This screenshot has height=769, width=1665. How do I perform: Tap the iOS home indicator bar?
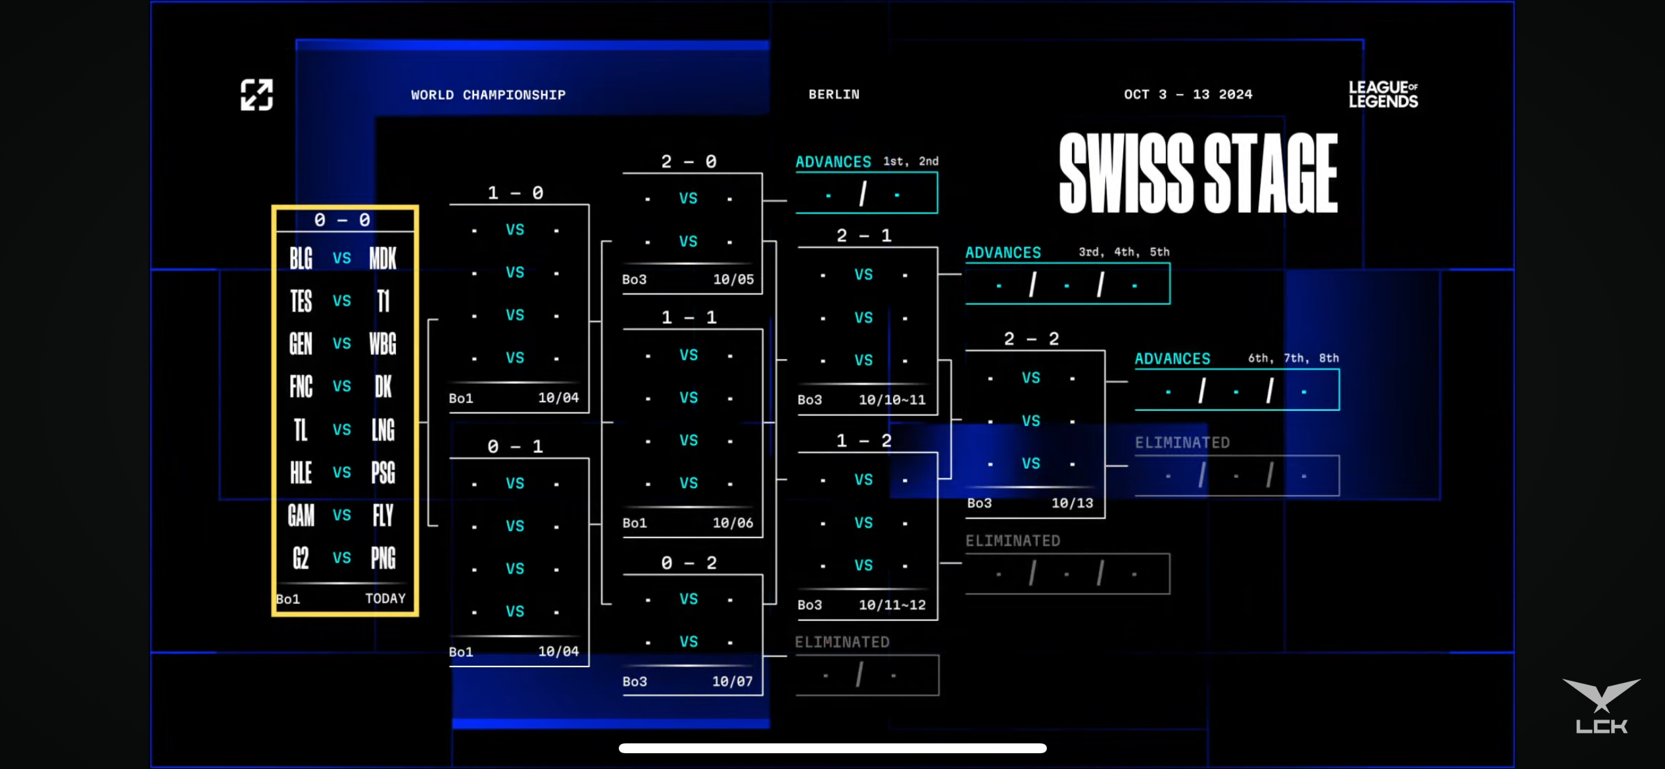pos(832,748)
